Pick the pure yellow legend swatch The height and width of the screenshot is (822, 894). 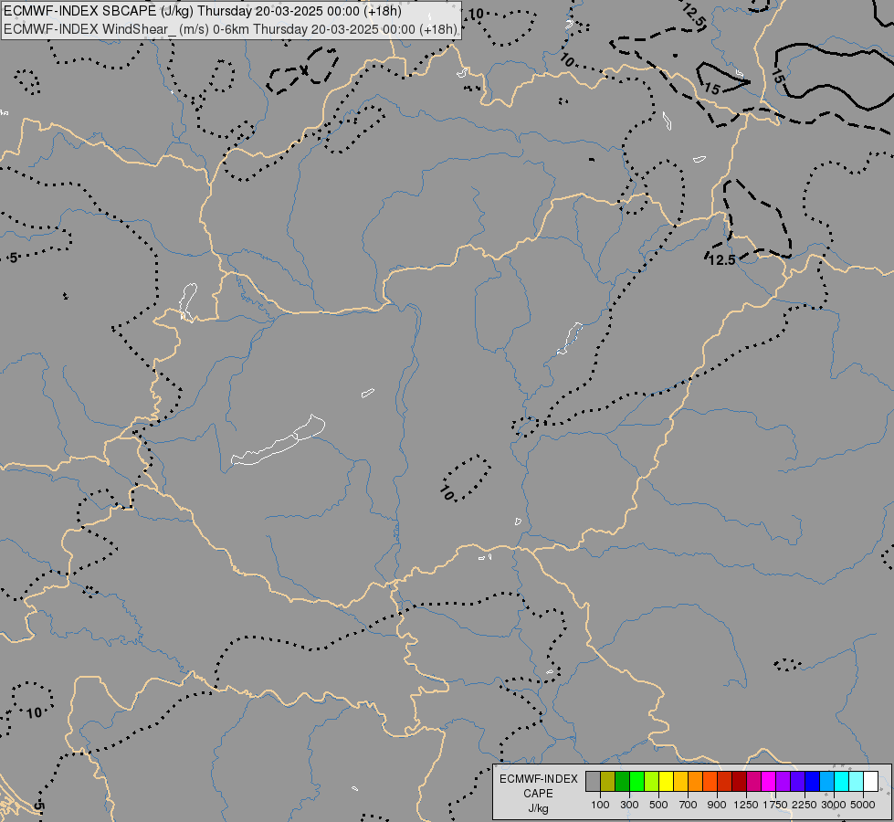click(x=667, y=782)
